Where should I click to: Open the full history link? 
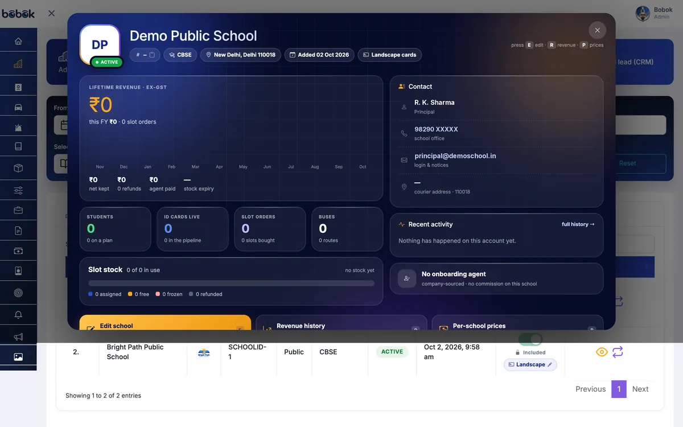(x=578, y=224)
